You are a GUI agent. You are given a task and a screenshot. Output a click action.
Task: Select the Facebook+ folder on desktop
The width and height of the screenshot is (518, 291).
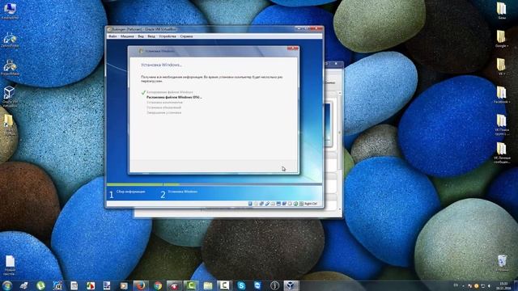502,95
